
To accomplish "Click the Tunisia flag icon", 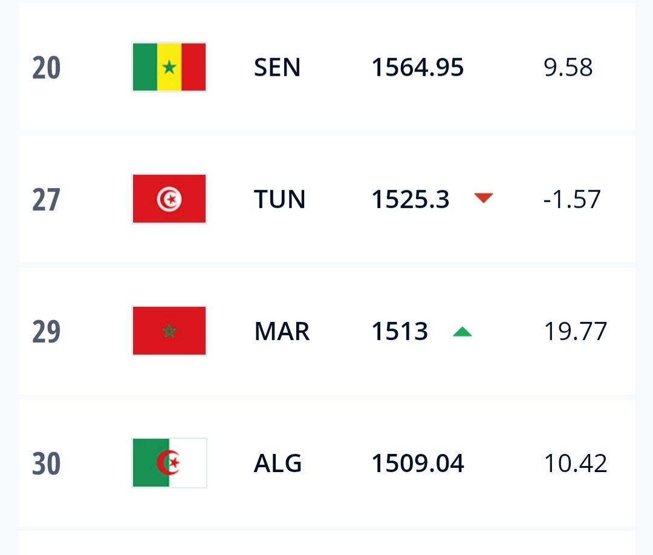I will tap(169, 199).
